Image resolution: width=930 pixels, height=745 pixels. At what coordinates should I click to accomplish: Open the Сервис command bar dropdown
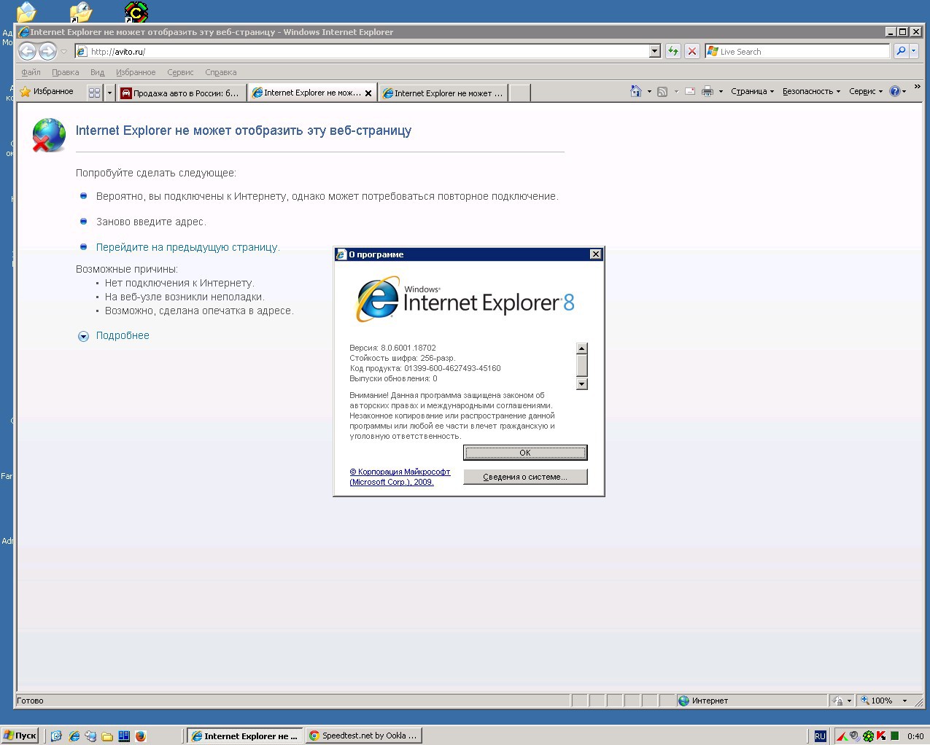point(866,92)
